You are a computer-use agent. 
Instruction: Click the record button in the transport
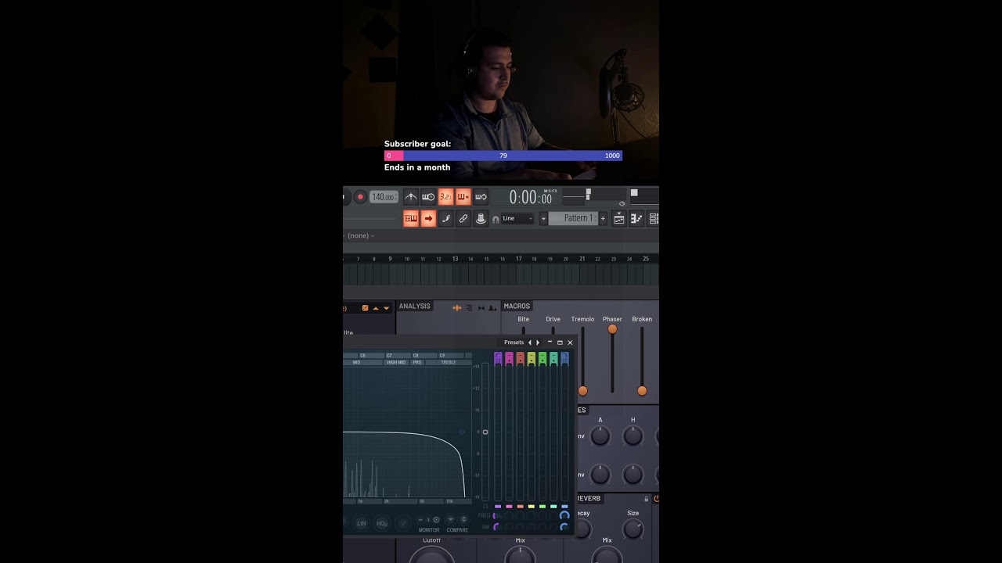[x=360, y=197]
